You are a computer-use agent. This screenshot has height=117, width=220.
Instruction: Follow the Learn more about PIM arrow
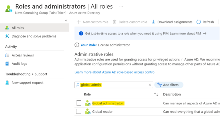205,33
